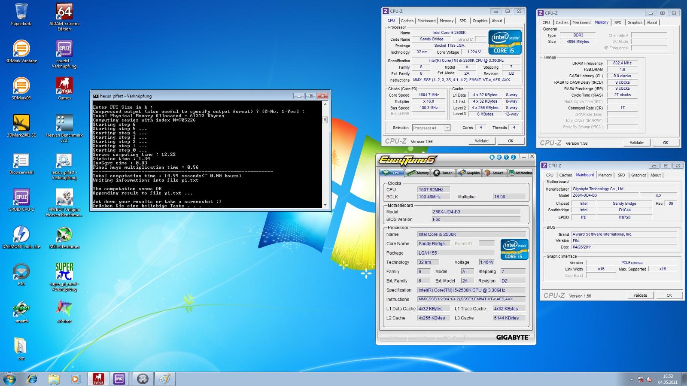
Task: Switch to EasyTune6 Tuner tab
Action: coord(443,173)
